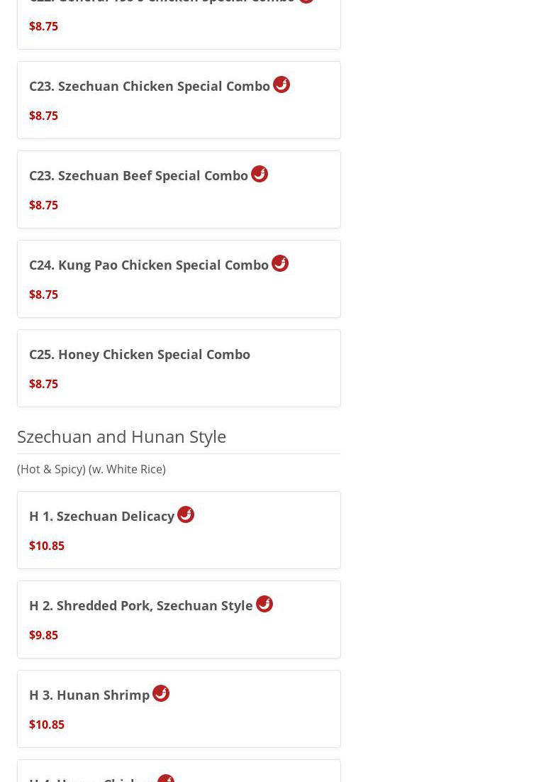Click the $10.85 price under Szechuan Delicacy
Viewport: 546px width, 782px height.
tap(47, 546)
